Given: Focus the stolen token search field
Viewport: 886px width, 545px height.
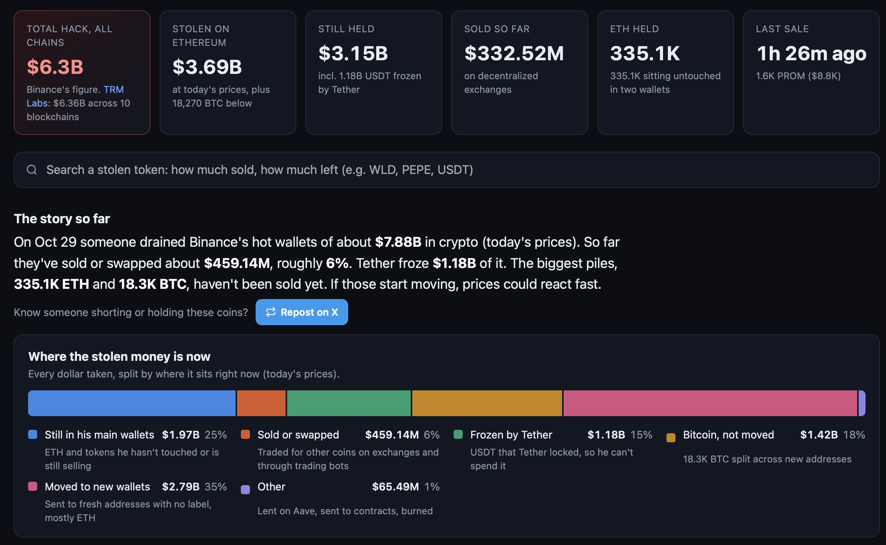Looking at the screenshot, I should (446, 170).
